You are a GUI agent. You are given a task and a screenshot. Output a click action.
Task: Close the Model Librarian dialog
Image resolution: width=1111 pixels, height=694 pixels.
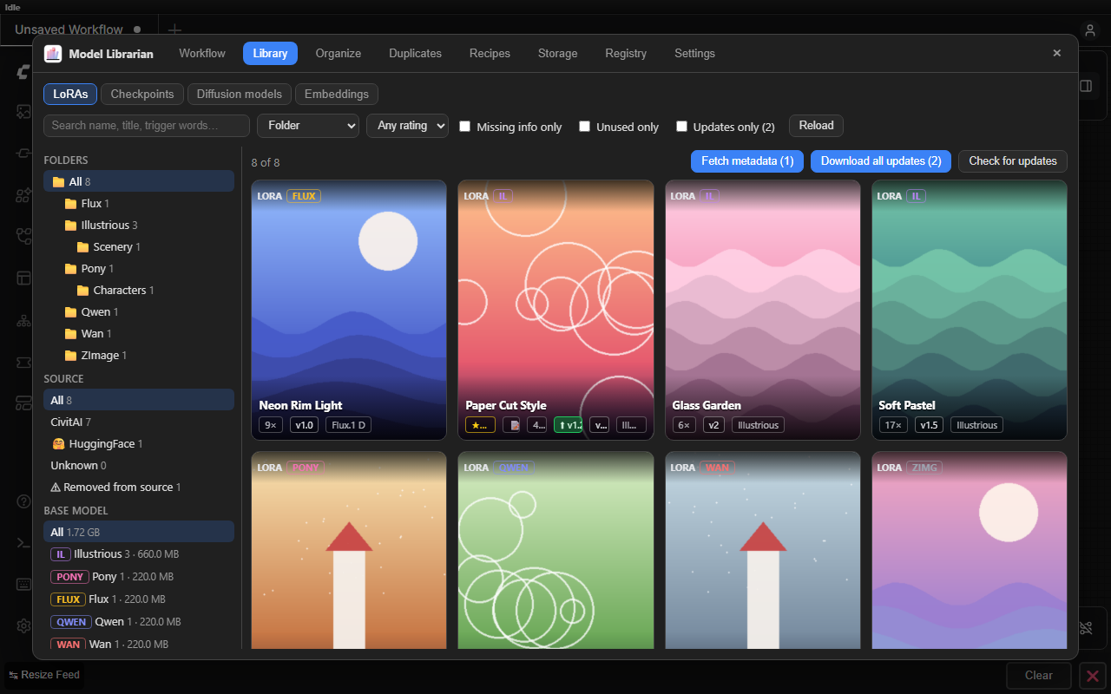click(x=1056, y=54)
